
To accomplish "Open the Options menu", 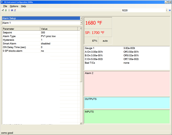I will [14, 6].
